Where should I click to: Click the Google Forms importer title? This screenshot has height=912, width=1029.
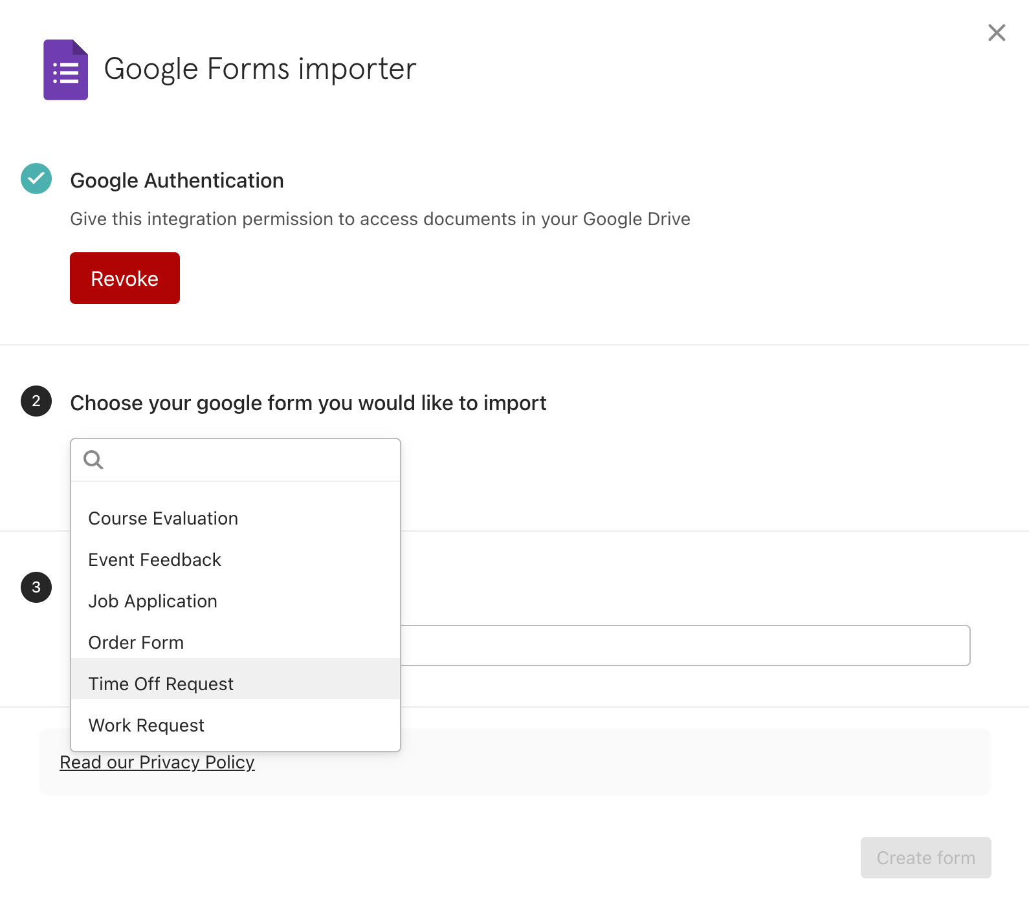260,69
